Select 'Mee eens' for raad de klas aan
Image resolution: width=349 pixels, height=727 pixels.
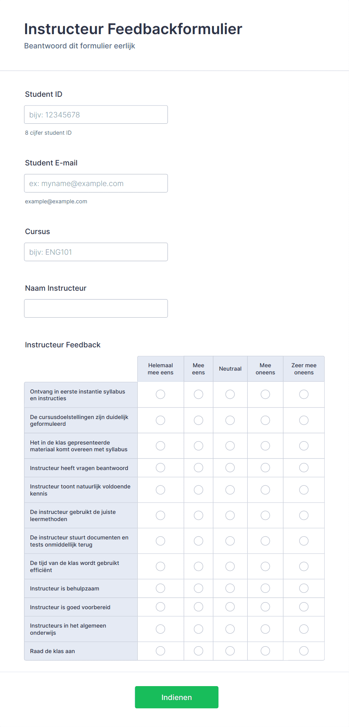pyautogui.click(x=198, y=651)
